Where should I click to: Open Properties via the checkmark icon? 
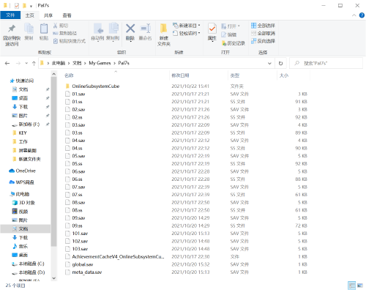(x=212, y=29)
